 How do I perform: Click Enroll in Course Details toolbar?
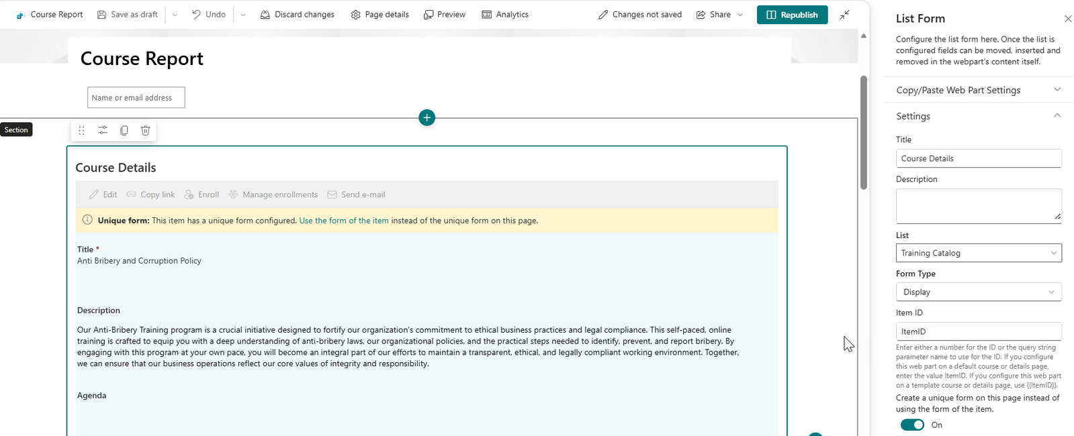(202, 195)
